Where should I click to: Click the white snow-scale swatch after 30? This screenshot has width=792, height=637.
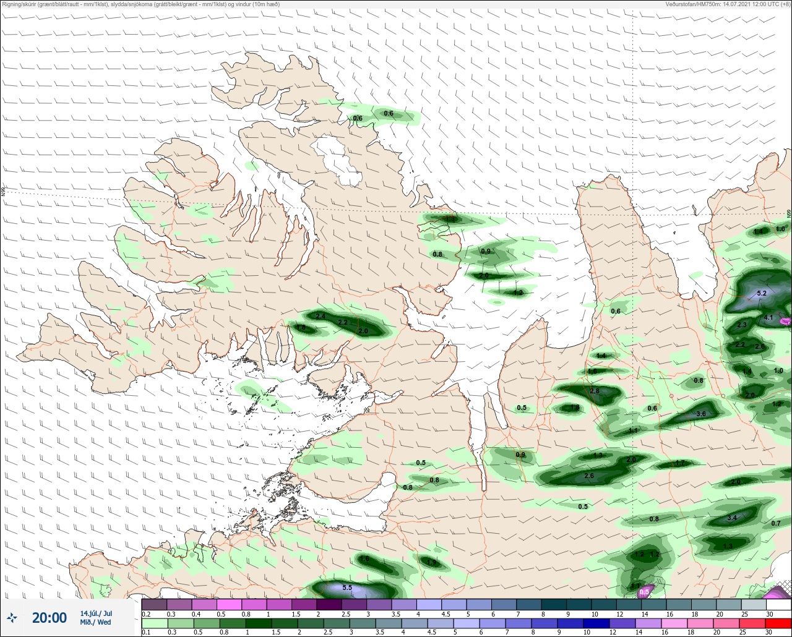pos(778,604)
